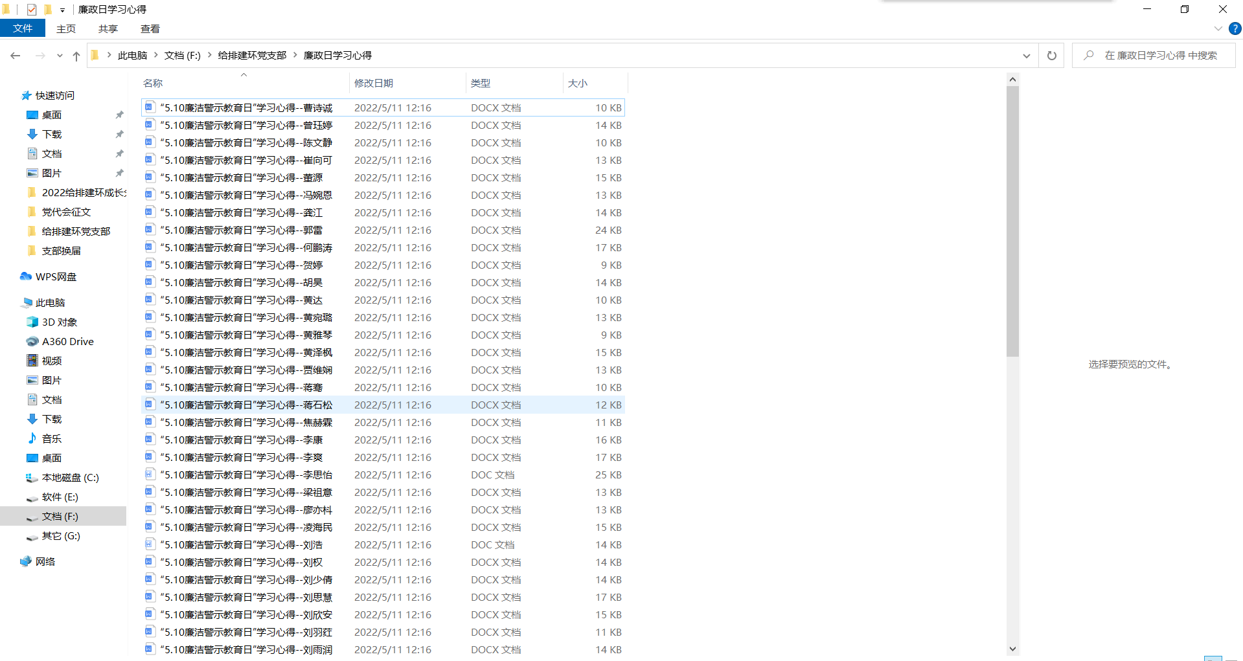Screen dimensions: 1243x661
Task: Open the Quick Access Toolbar customize dropdown
Action: [x=62, y=10]
